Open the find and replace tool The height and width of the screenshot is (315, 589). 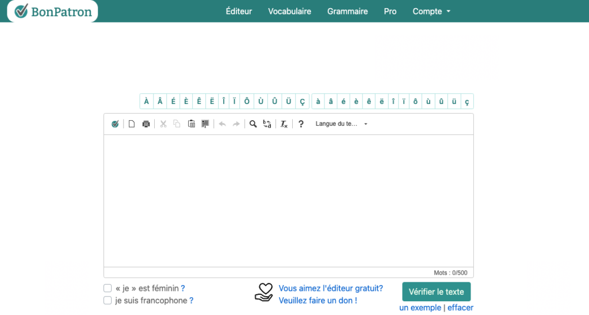click(267, 124)
